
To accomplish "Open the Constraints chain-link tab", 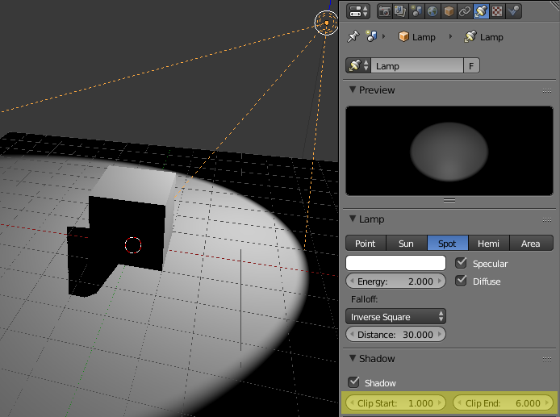I will click(x=465, y=11).
